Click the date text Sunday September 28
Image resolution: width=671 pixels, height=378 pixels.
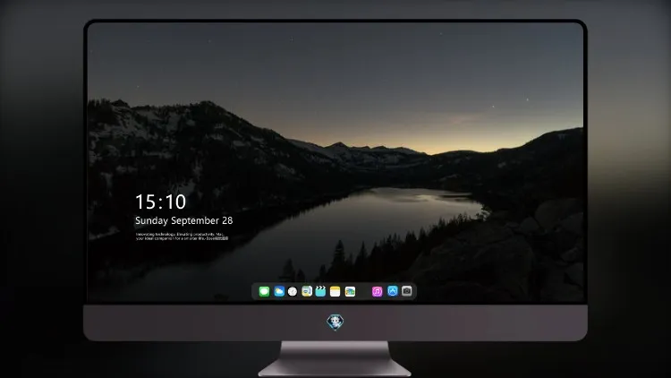[184, 220]
